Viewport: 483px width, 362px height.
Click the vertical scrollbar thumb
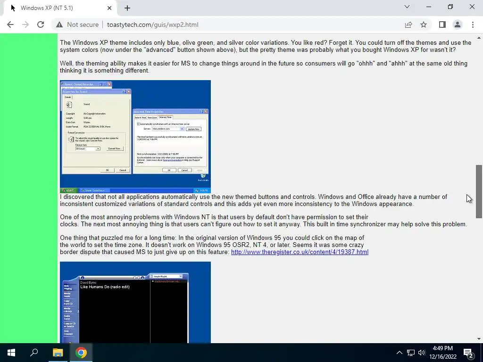point(479,191)
